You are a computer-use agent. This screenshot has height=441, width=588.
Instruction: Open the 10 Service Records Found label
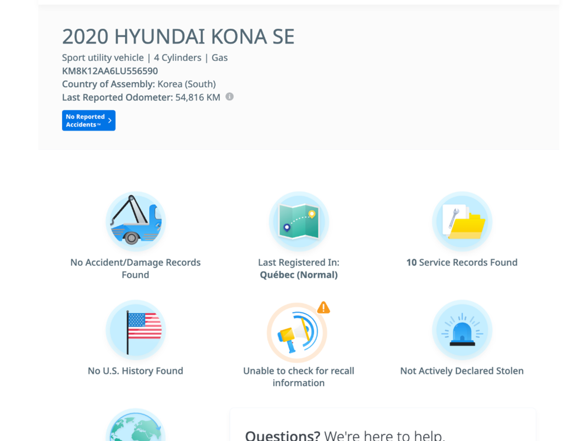462,262
